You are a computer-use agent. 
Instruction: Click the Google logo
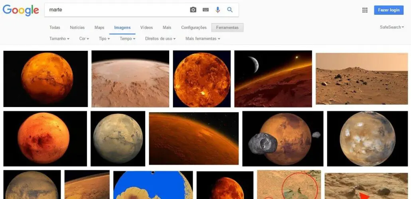pyautogui.click(x=21, y=10)
